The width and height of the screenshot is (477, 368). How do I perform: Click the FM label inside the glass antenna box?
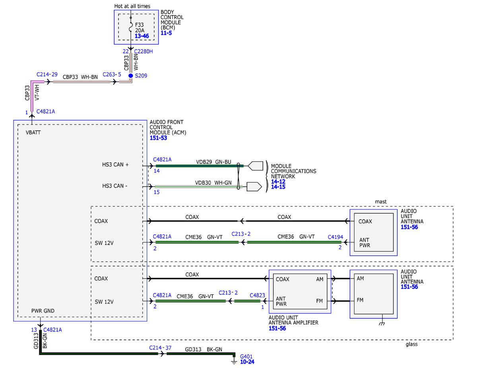[361, 300]
